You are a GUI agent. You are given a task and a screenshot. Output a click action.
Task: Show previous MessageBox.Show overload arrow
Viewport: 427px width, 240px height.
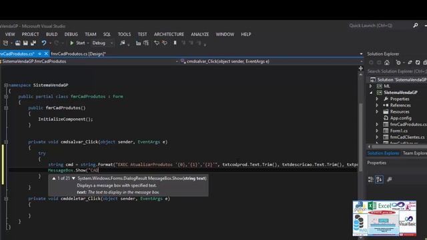click(x=54, y=179)
